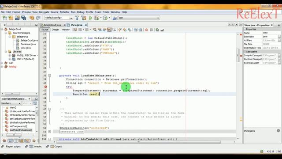Screen dimensions: 282x159
Task: Jump to last edit location icon
Action: coord(75,30)
